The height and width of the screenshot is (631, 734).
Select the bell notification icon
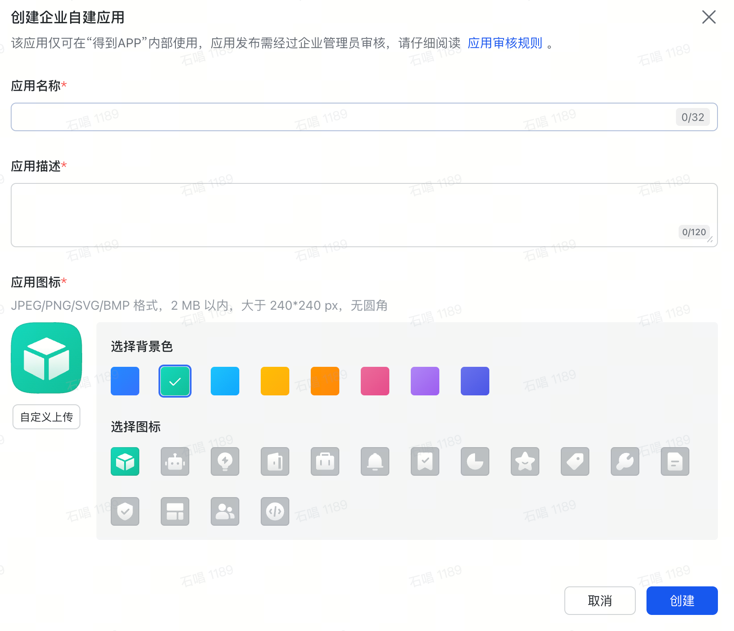click(375, 461)
